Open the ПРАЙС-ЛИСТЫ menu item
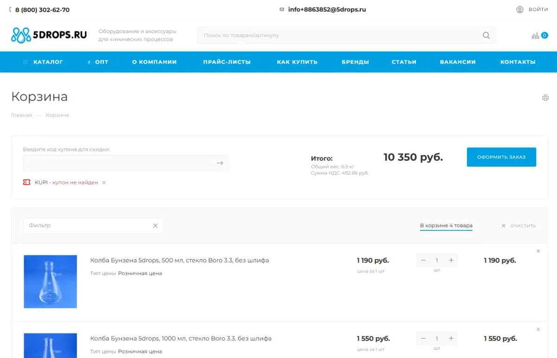Screen dimensions: 557x358 click(227, 62)
